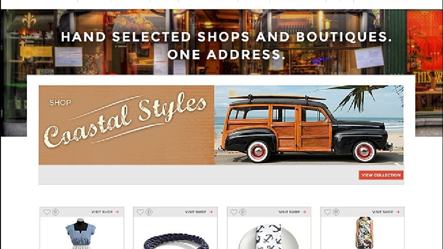This screenshot has width=443, height=249.
Task: Click the woody wagon beach photo
Action: click(309, 125)
